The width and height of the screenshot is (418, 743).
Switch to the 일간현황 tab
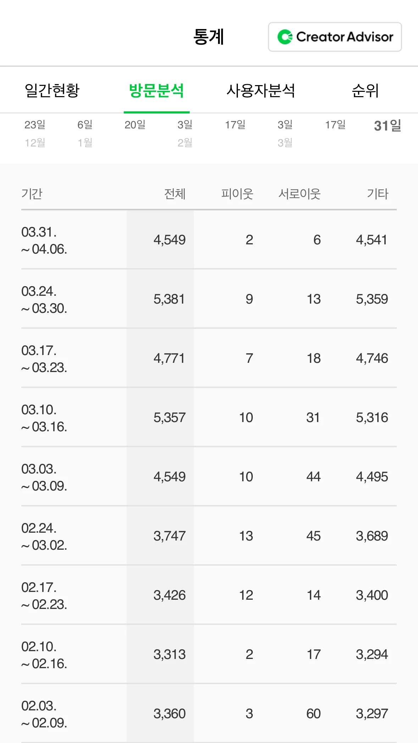(x=52, y=90)
